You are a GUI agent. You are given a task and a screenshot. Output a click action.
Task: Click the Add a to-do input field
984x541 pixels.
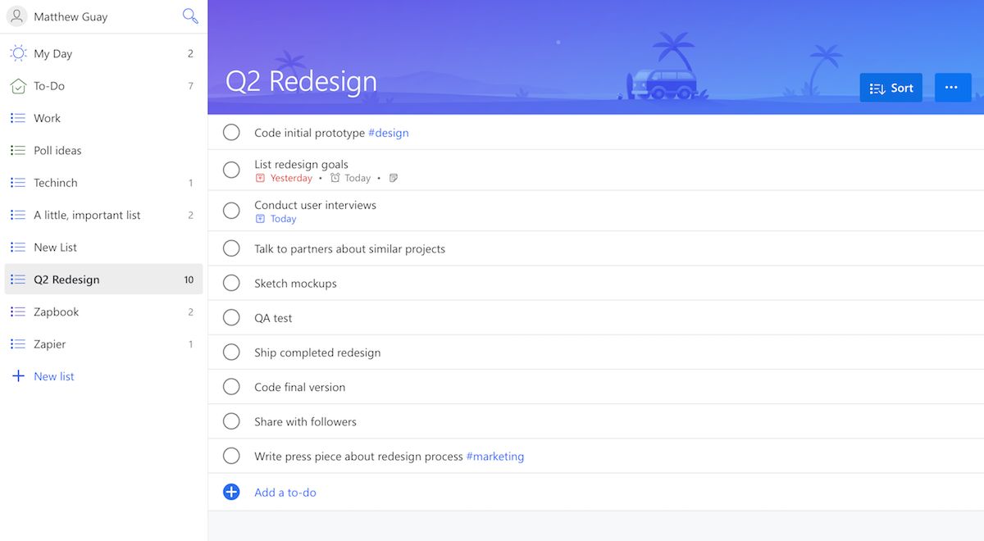click(x=285, y=493)
